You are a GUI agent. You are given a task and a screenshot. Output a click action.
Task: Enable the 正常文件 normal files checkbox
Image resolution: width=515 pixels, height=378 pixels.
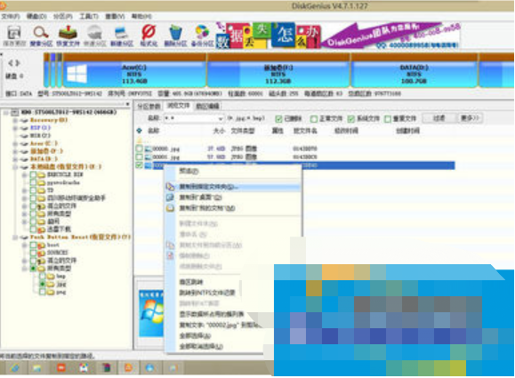tap(314, 118)
